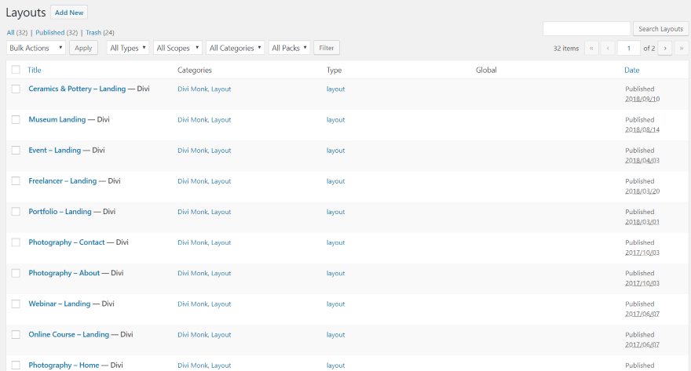Open the Bulk Actions dropdown
This screenshot has height=371, width=691.
pyautogui.click(x=36, y=49)
